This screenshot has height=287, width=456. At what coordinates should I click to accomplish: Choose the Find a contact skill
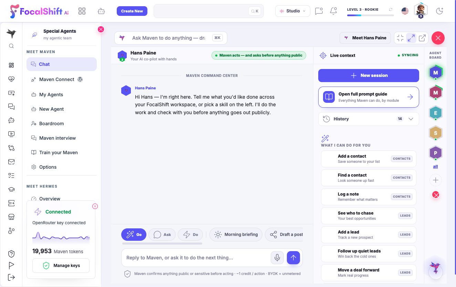click(x=369, y=178)
